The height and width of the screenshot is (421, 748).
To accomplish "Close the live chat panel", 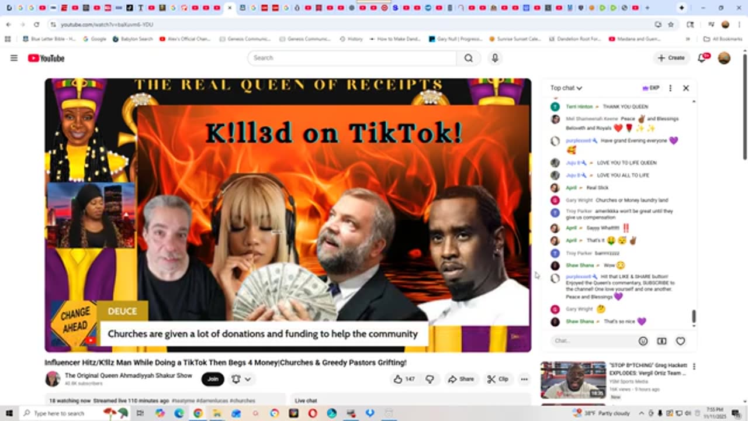I will point(686,88).
